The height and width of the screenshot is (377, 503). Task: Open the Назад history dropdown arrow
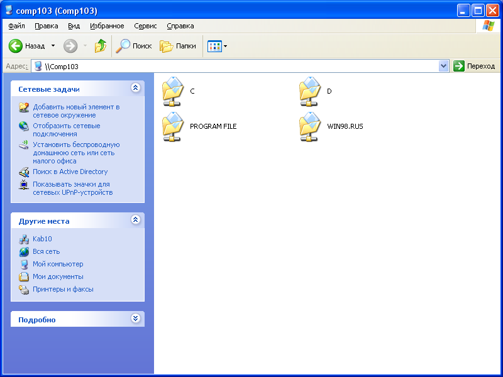click(53, 46)
